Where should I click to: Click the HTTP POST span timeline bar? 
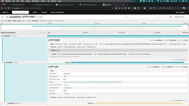[x=118, y=36]
